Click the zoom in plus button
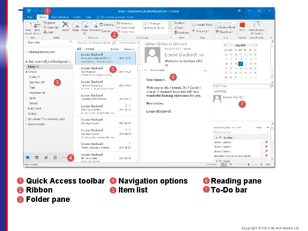 coord(261,164)
